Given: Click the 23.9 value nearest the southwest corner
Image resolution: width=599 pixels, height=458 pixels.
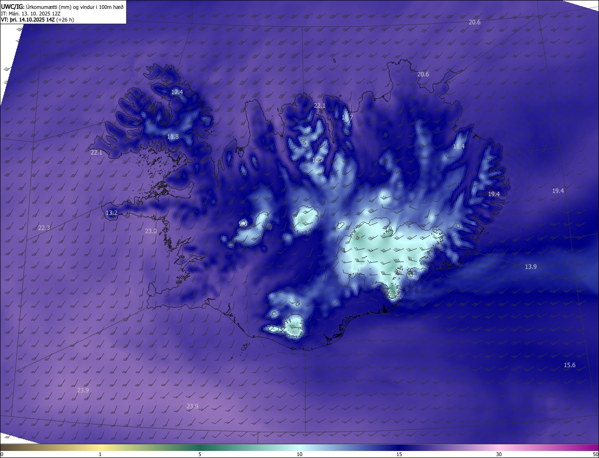Looking at the screenshot, I should click(83, 391).
